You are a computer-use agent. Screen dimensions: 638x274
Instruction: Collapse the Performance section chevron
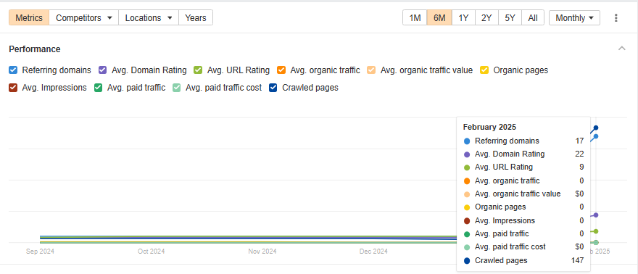point(622,49)
